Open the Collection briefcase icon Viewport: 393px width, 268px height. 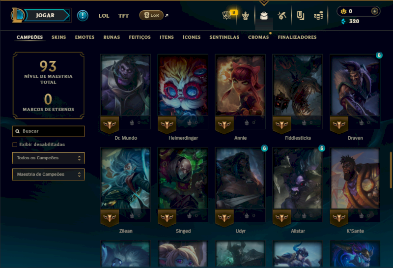click(264, 16)
